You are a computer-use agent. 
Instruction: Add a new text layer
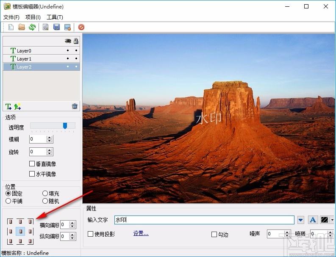(x=8, y=106)
